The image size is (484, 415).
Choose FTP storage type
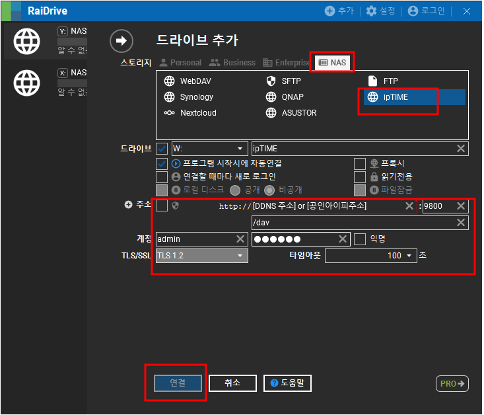point(383,81)
